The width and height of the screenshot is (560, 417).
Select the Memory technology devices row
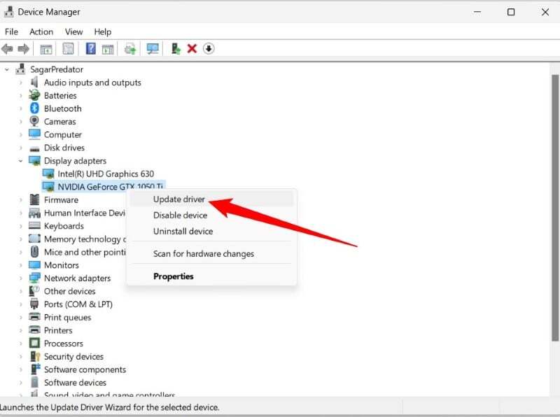pos(77,239)
